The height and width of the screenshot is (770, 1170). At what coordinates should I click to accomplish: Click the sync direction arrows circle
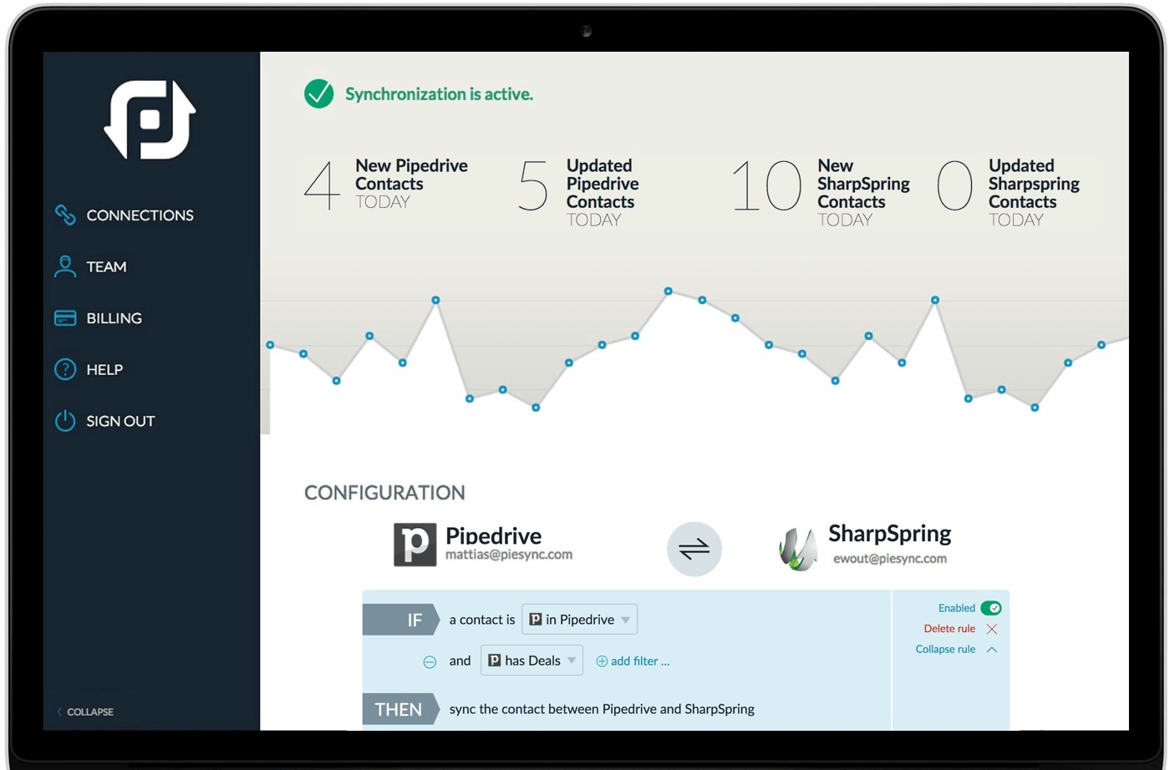tap(694, 549)
